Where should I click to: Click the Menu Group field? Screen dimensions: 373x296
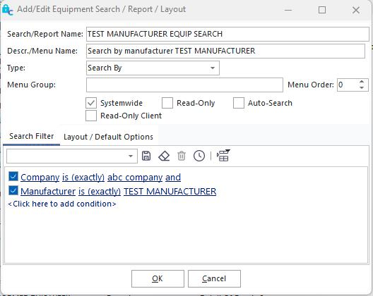tap(184, 85)
